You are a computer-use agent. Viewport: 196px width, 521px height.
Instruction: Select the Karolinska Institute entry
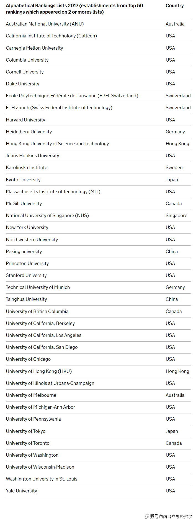coord(27,168)
